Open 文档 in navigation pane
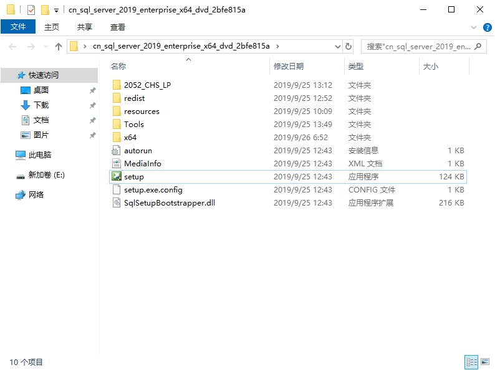 pyautogui.click(x=41, y=120)
